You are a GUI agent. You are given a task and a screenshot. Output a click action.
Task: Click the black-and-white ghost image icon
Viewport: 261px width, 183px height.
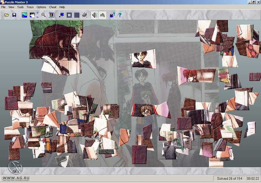tap(32, 15)
